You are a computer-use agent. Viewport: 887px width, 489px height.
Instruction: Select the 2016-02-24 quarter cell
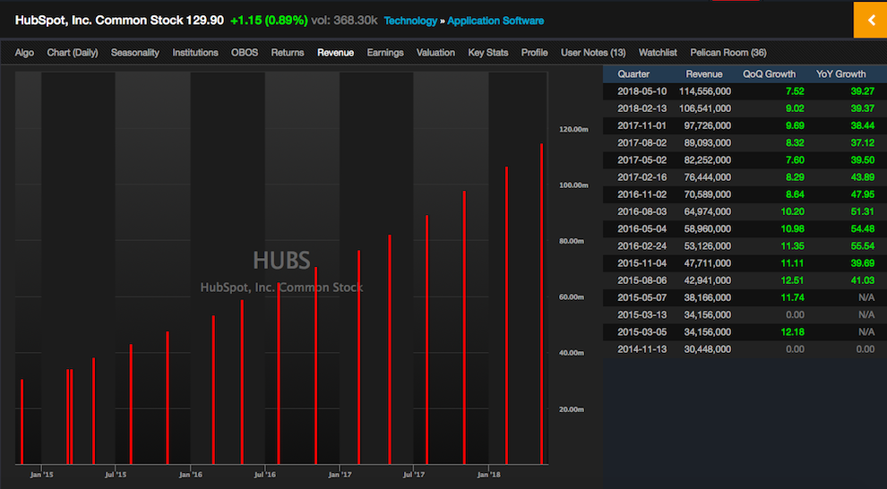[642, 246]
